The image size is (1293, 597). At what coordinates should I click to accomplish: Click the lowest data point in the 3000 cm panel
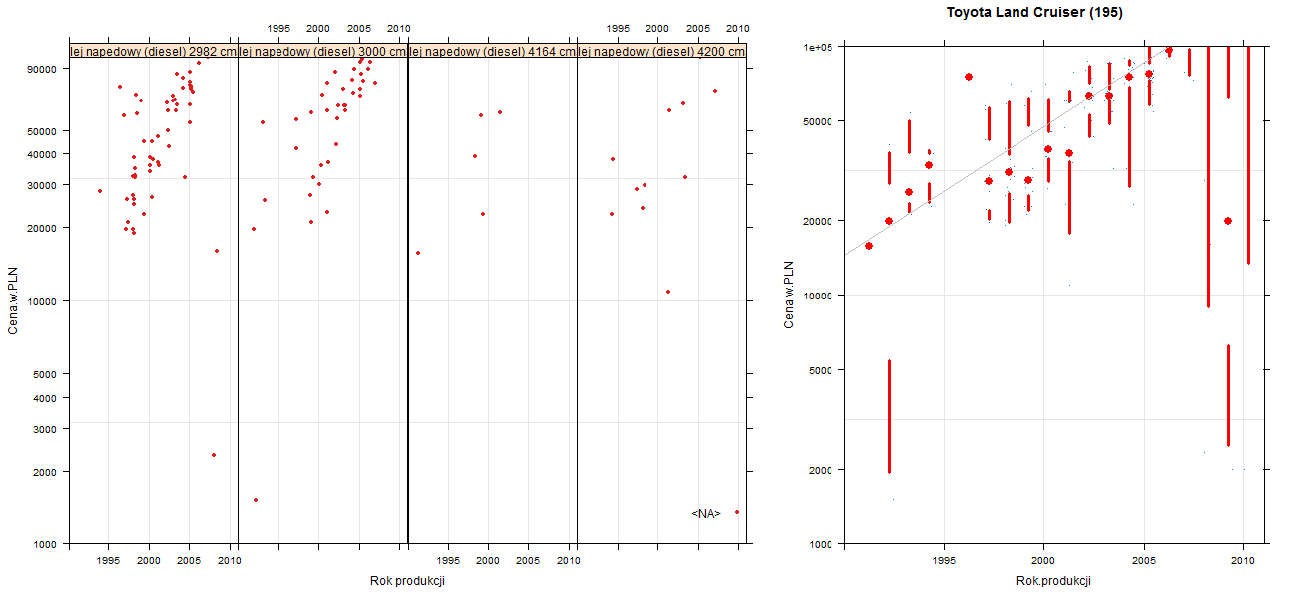tap(256, 500)
